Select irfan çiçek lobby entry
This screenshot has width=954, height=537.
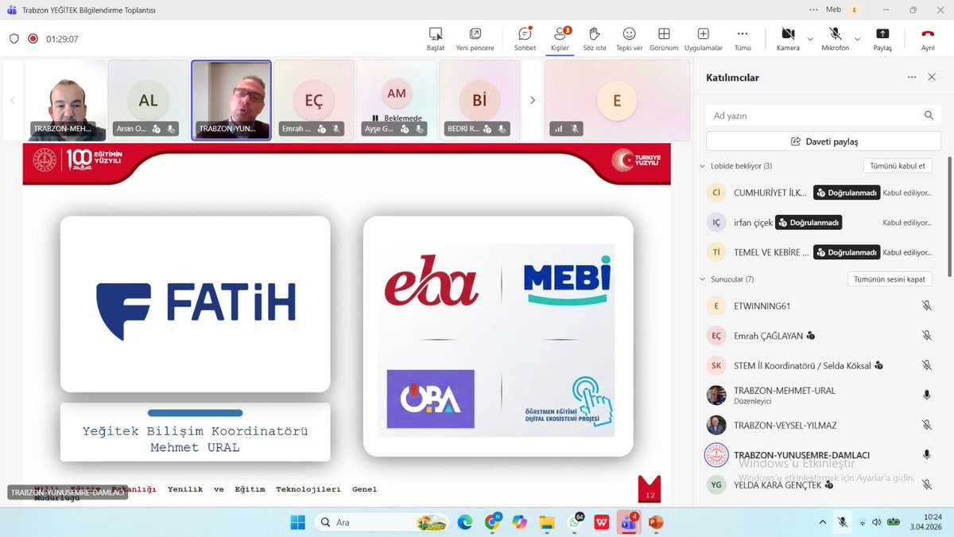point(819,223)
